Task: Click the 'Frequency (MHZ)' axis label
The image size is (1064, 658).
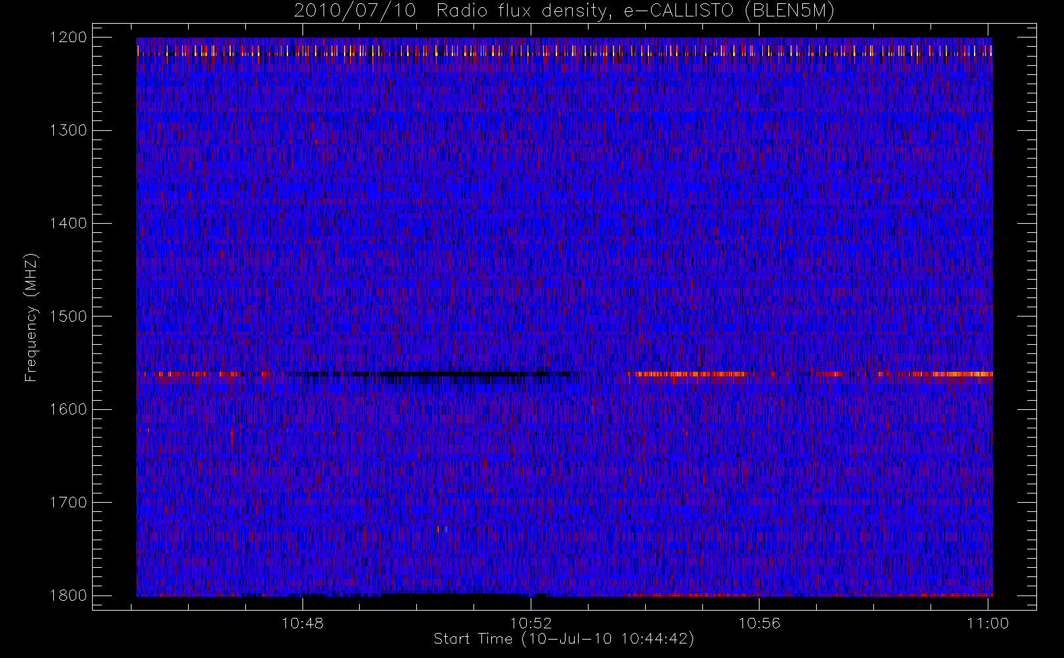Action: pyautogui.click(x=30, y=316)
